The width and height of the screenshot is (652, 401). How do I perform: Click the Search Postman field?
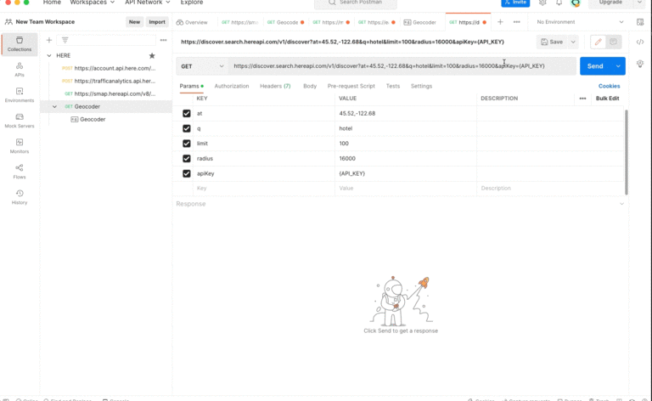pos(356,3)
